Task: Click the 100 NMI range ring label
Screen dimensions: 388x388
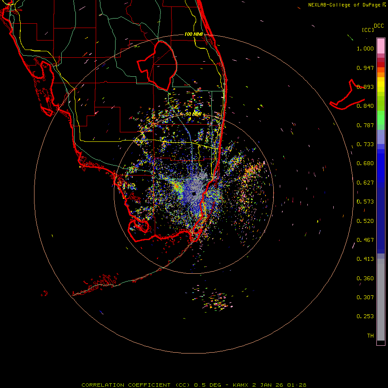Action: click(194, 34)
